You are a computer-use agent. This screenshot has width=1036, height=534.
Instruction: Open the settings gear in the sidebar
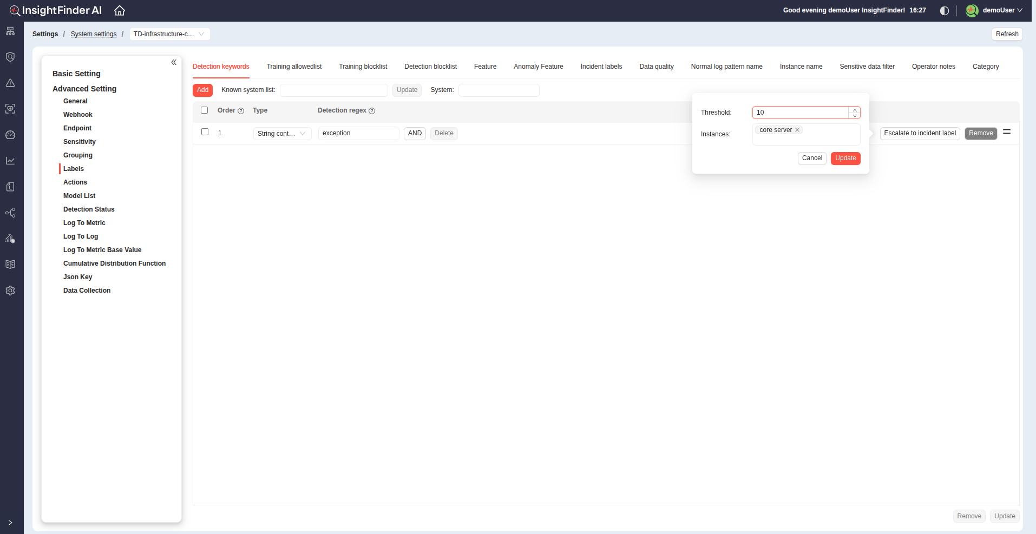click(x=10, y=291)
